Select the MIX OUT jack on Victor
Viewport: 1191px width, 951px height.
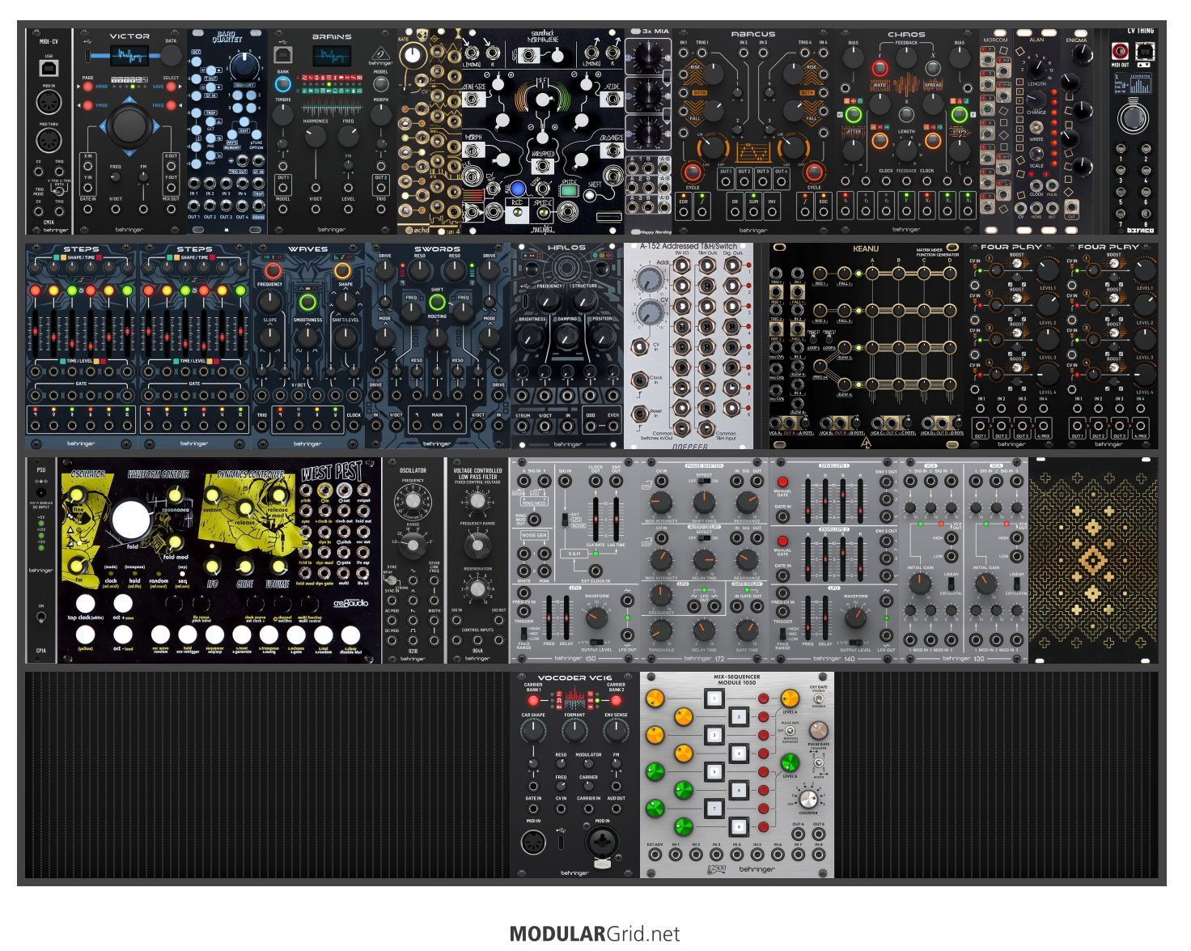pos(171,210)
